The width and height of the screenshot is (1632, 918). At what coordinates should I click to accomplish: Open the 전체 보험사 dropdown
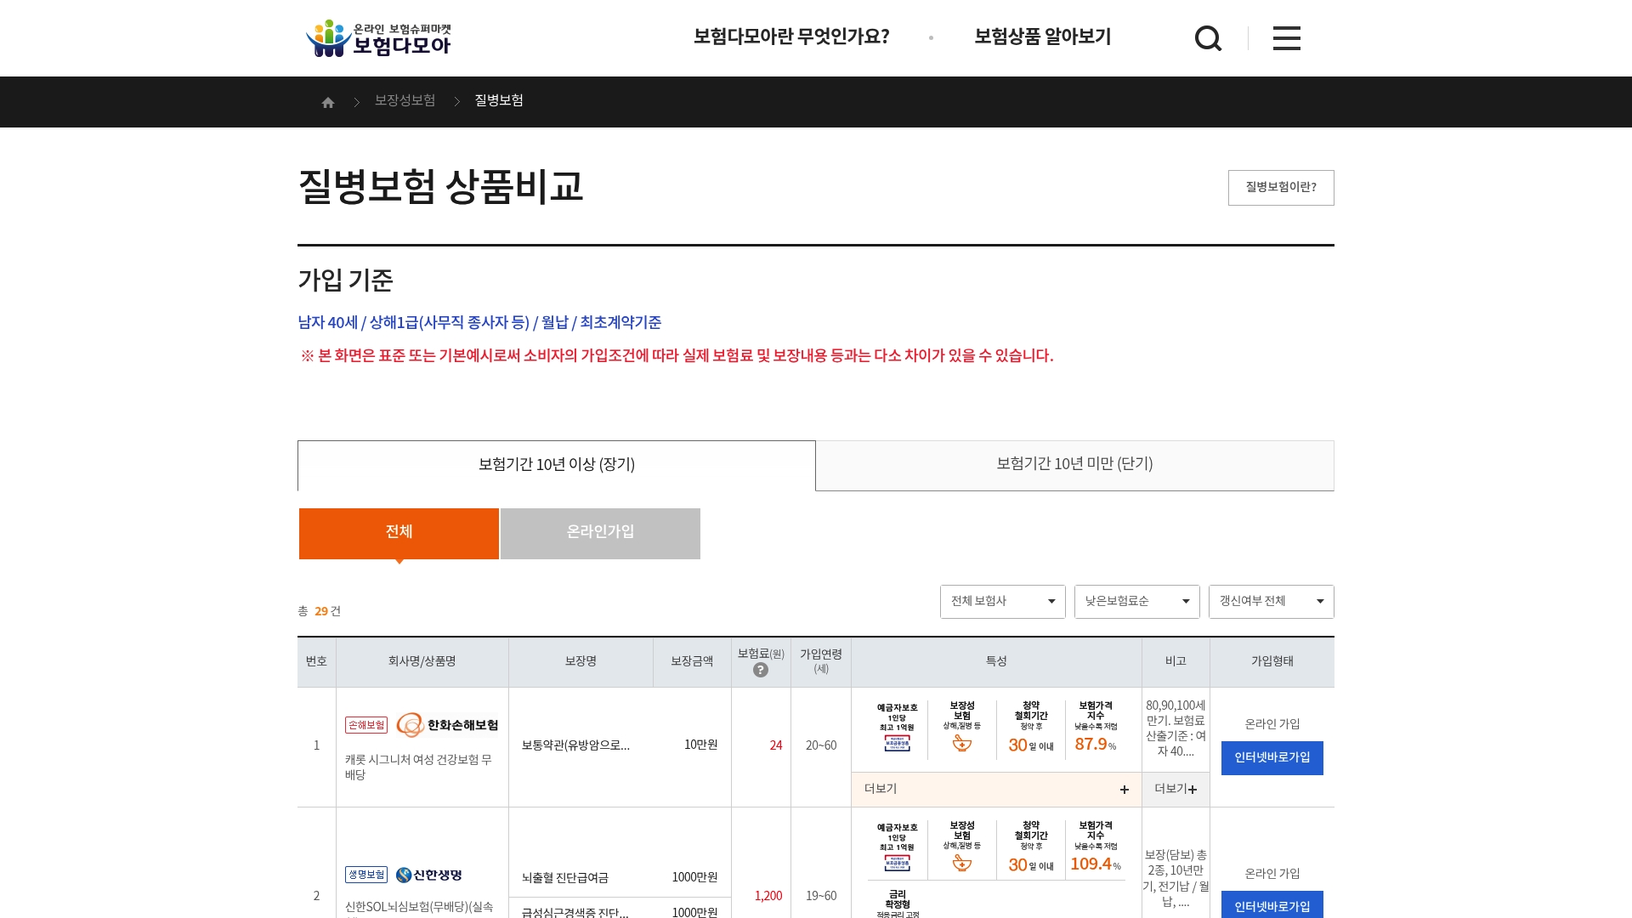click(x=1002, y=602)
